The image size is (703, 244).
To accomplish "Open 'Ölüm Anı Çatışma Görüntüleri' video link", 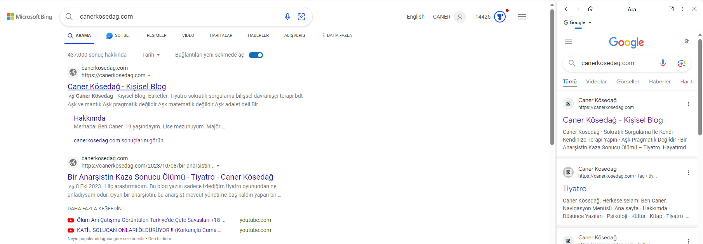I will [151, 220].
